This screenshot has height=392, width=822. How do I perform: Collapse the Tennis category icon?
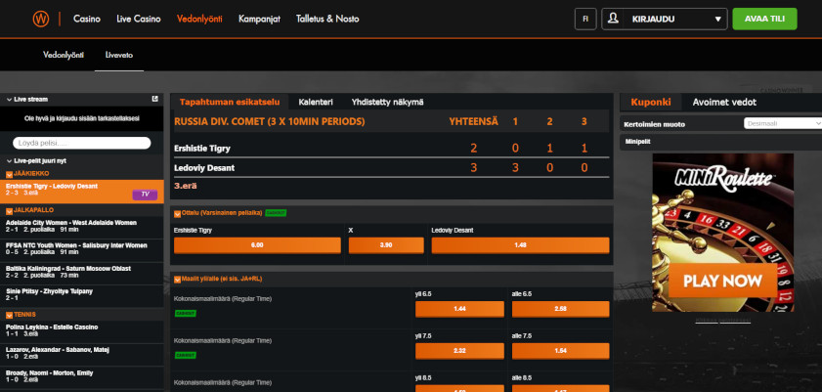pyautogui.click(x=9, y=315)
